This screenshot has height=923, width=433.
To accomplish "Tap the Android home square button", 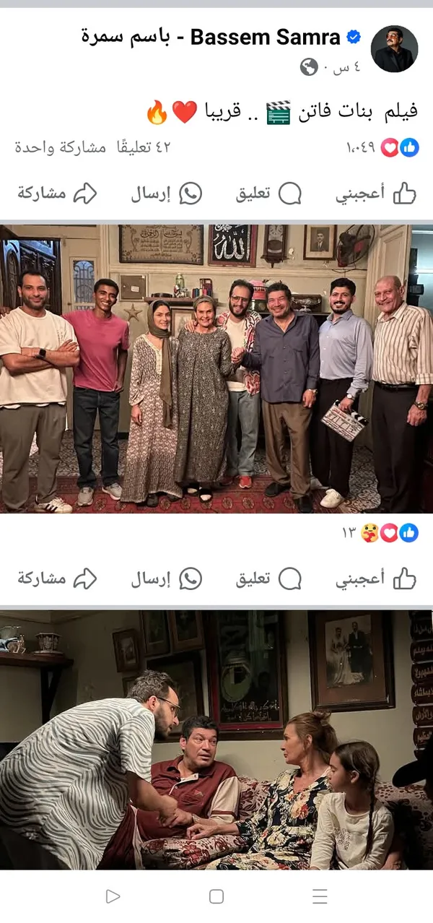I will point(216,896).
